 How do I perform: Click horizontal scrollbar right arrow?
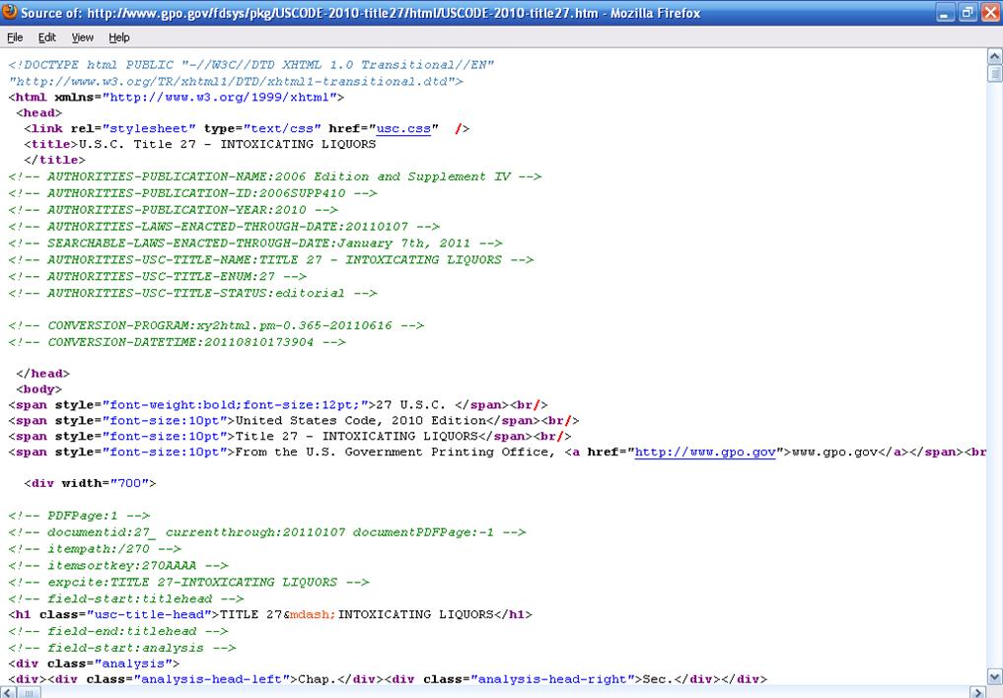(x=977, y=692)
